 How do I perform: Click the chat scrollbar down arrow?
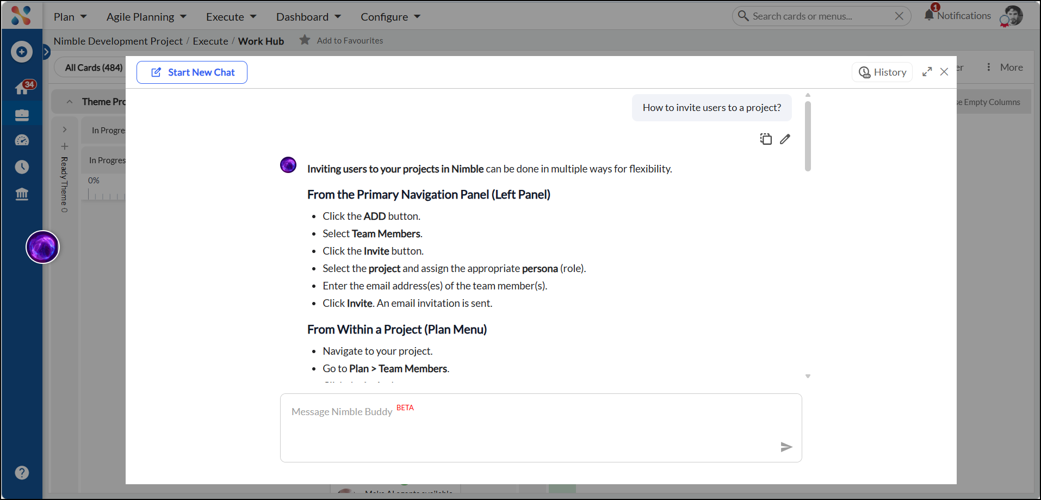pyautogui.click(x=808, y=376)
